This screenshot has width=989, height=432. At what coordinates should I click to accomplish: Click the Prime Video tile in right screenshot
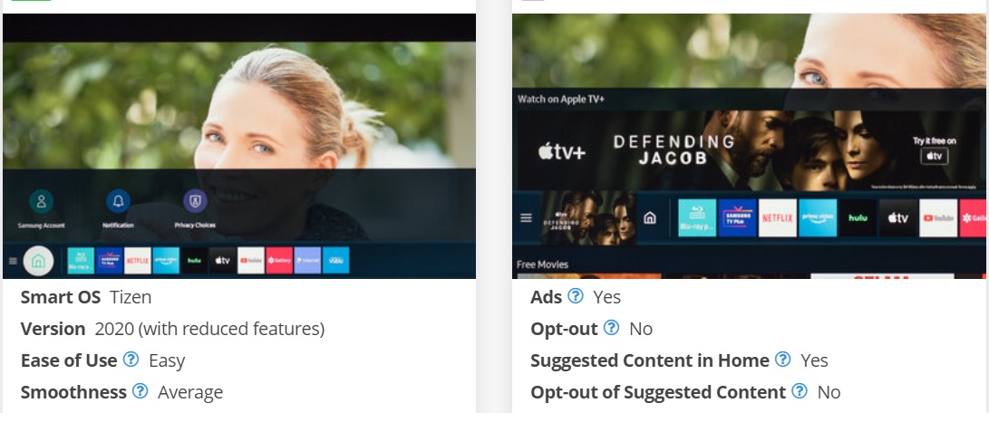point(818,218)
